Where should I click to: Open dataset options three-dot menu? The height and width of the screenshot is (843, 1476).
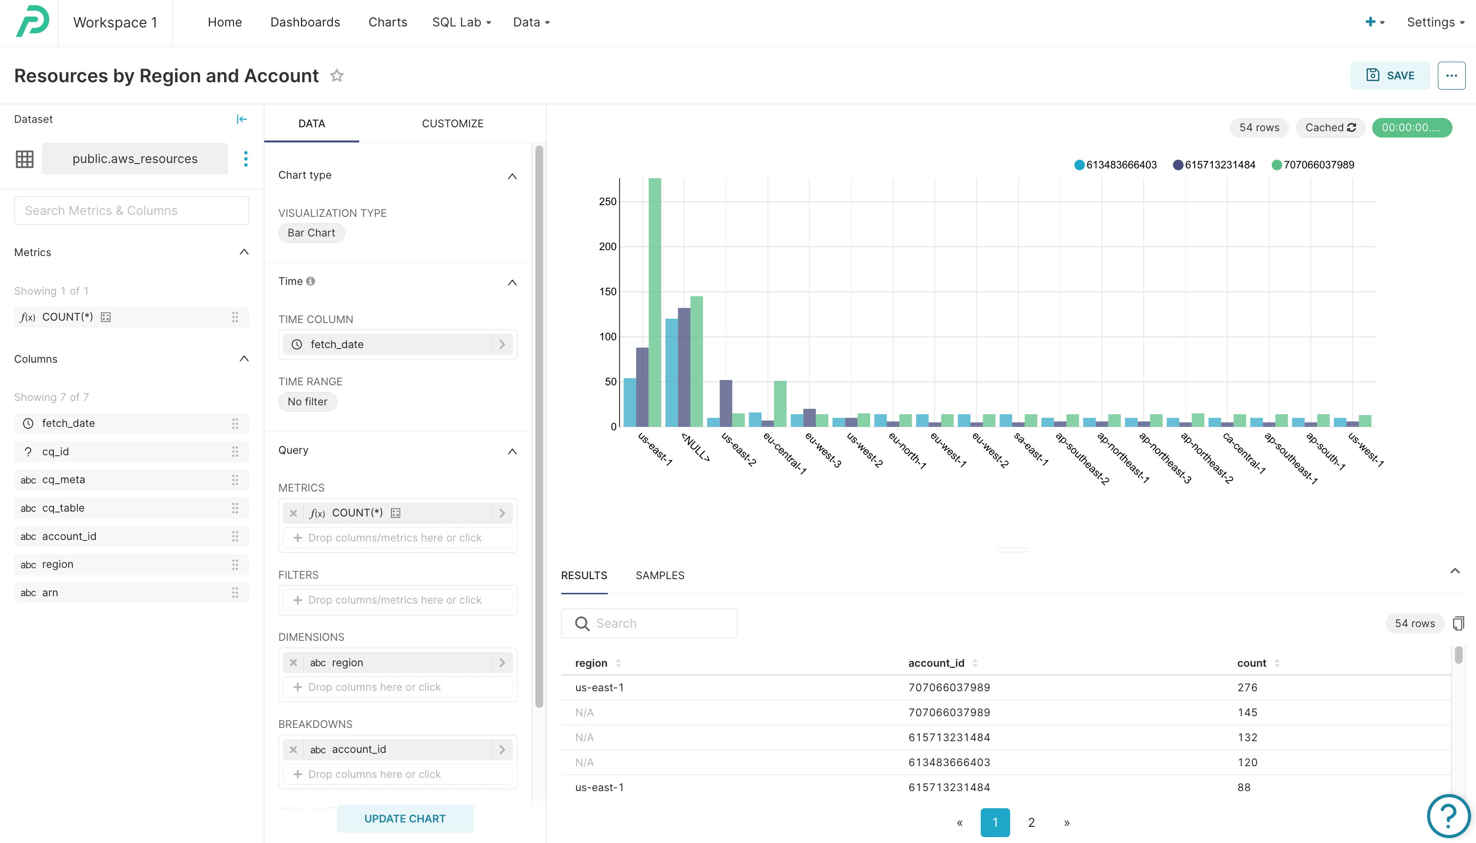[x=246, y=159]
